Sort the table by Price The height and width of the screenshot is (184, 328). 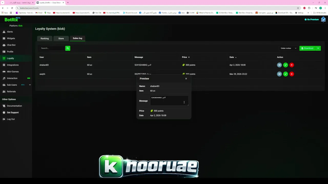pyautogui.click(x=186, y=57)
